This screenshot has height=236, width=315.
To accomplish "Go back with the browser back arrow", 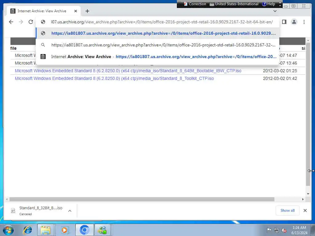I will (11, 22).
